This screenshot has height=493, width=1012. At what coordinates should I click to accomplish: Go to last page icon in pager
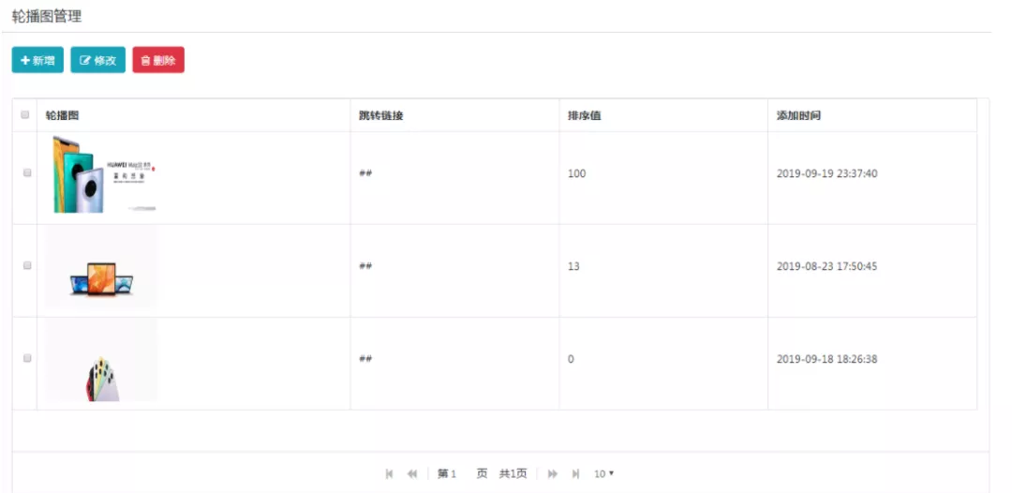[575, 473]
